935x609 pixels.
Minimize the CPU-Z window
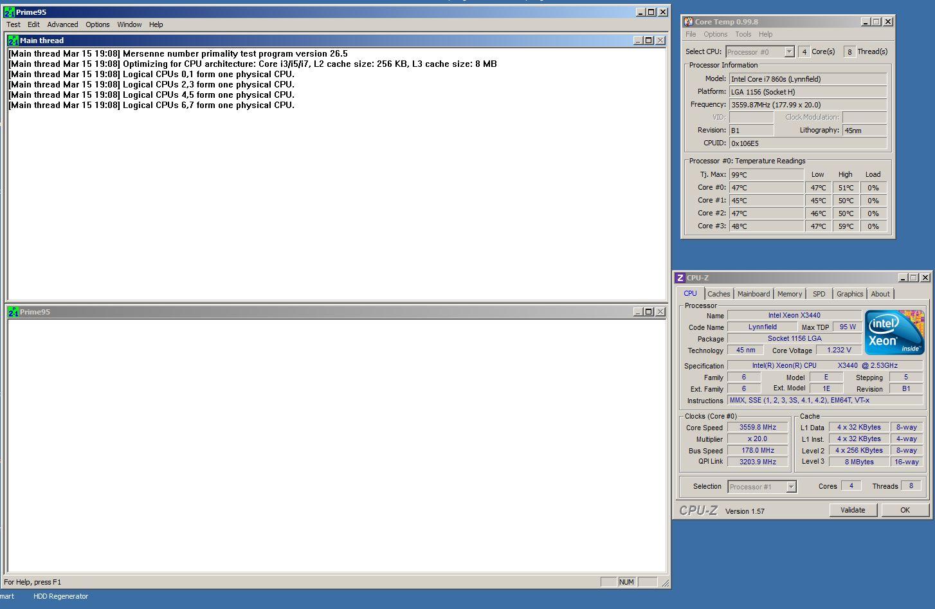click(x=903, y=278)
